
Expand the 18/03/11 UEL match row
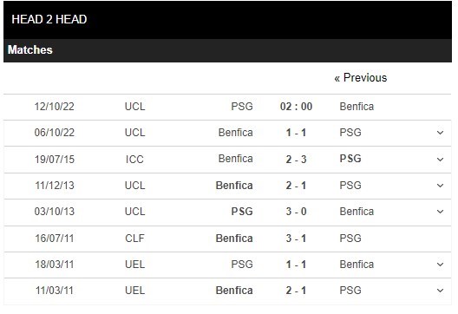coord(440,265)
